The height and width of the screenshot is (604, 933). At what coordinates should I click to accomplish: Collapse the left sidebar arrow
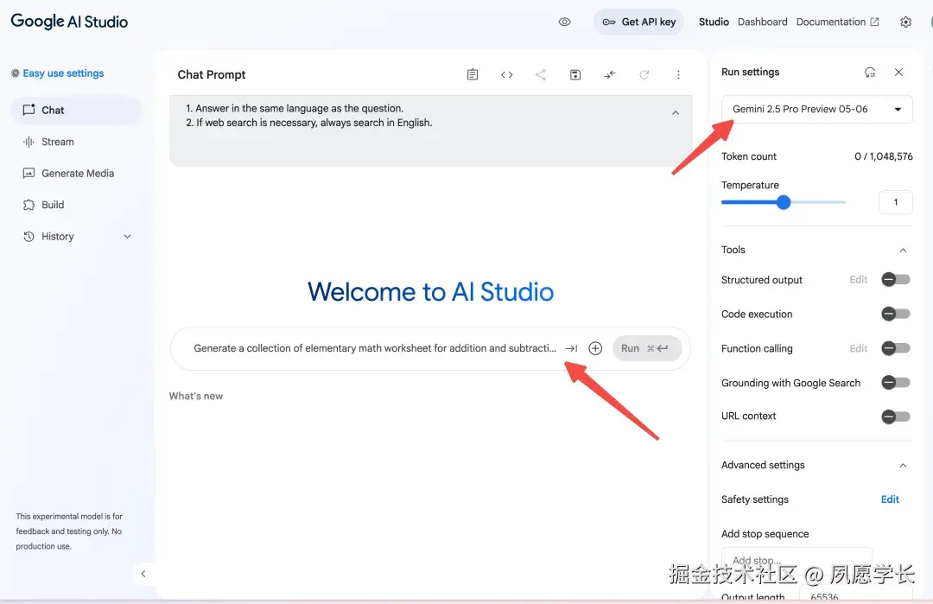[143, 574]
